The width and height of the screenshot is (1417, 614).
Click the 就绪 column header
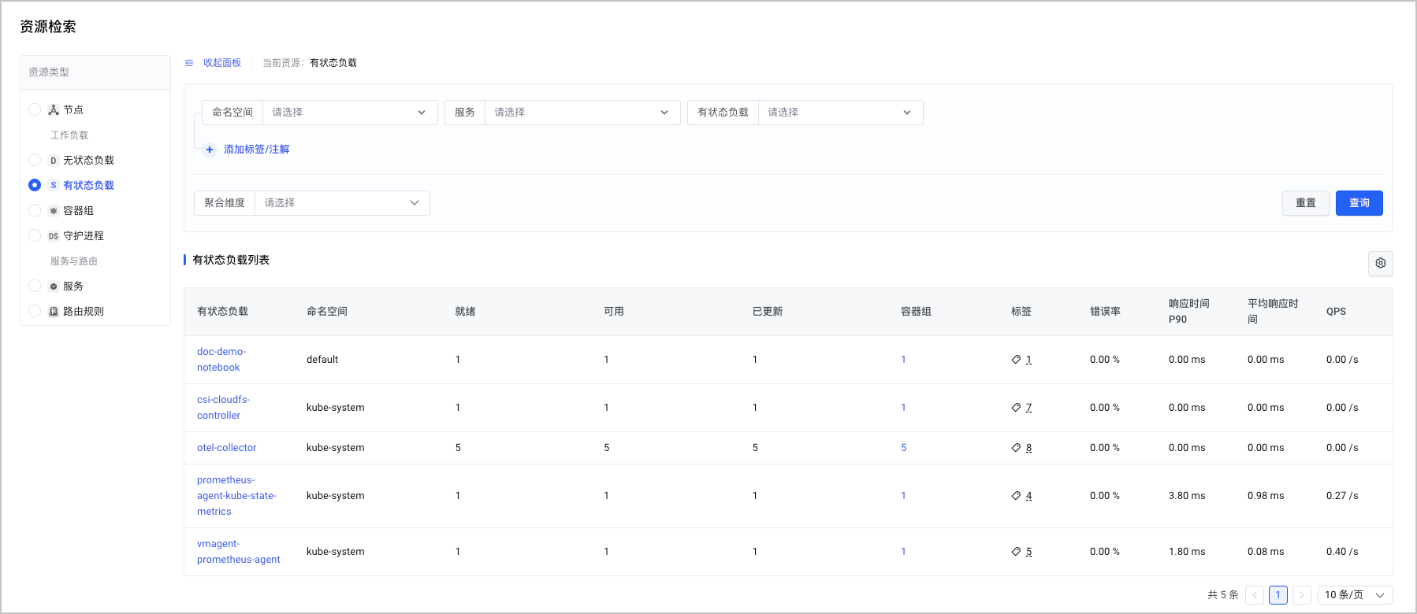coord(465,312)
